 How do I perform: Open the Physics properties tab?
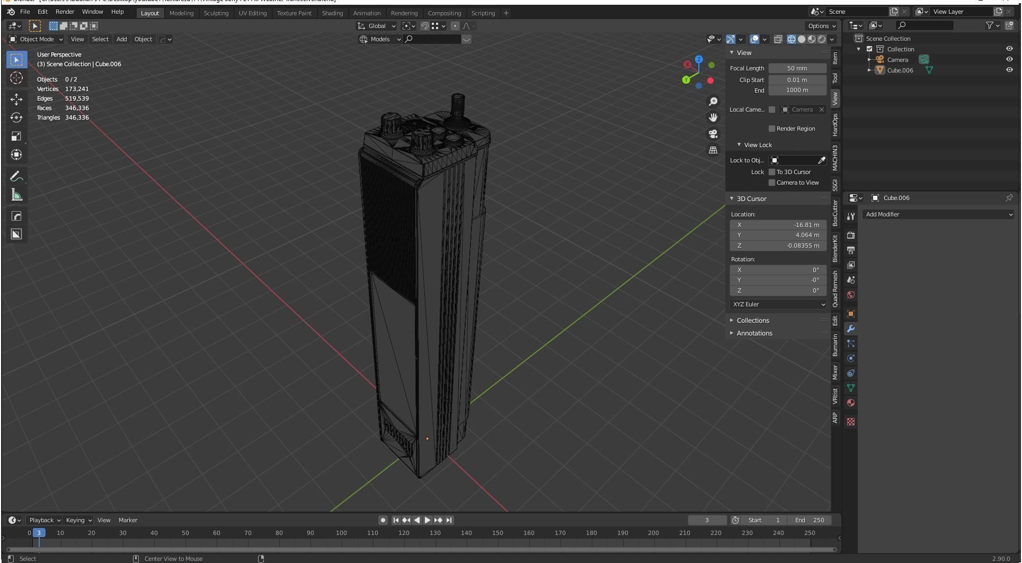coord(851,358)
